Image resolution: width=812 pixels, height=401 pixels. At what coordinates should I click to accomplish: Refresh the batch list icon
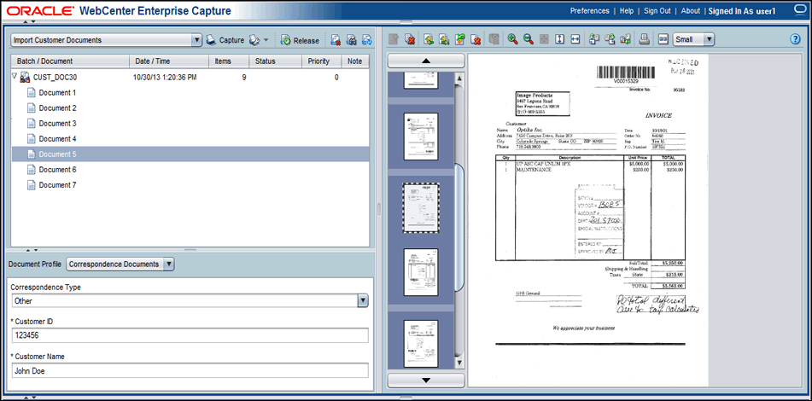[367, 40]
